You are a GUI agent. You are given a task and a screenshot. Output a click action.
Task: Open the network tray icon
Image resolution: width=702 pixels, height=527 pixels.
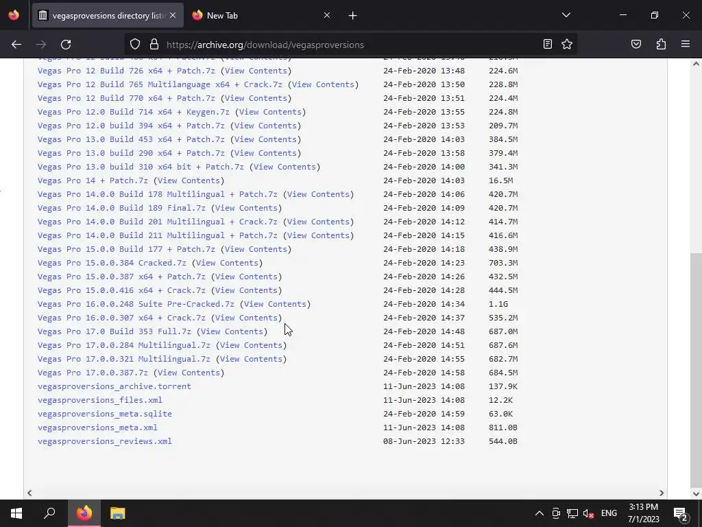572,513
